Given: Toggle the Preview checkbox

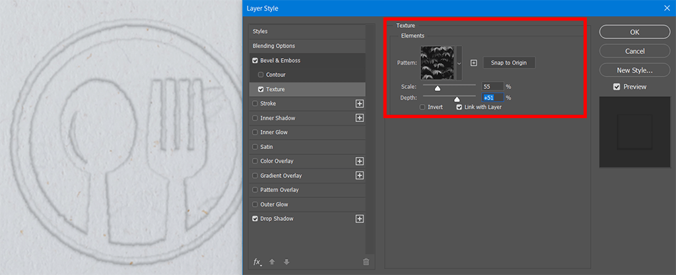Looking at the screenshot, I should click(617, 87).
